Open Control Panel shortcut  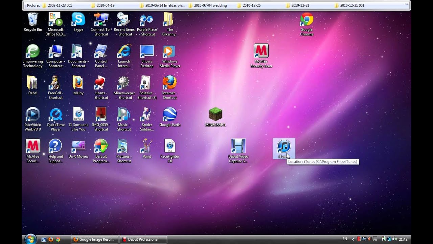point(101,56)
